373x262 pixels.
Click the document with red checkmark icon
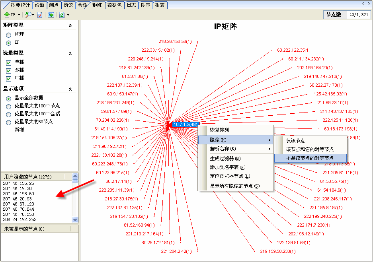(x=40, y=15)
